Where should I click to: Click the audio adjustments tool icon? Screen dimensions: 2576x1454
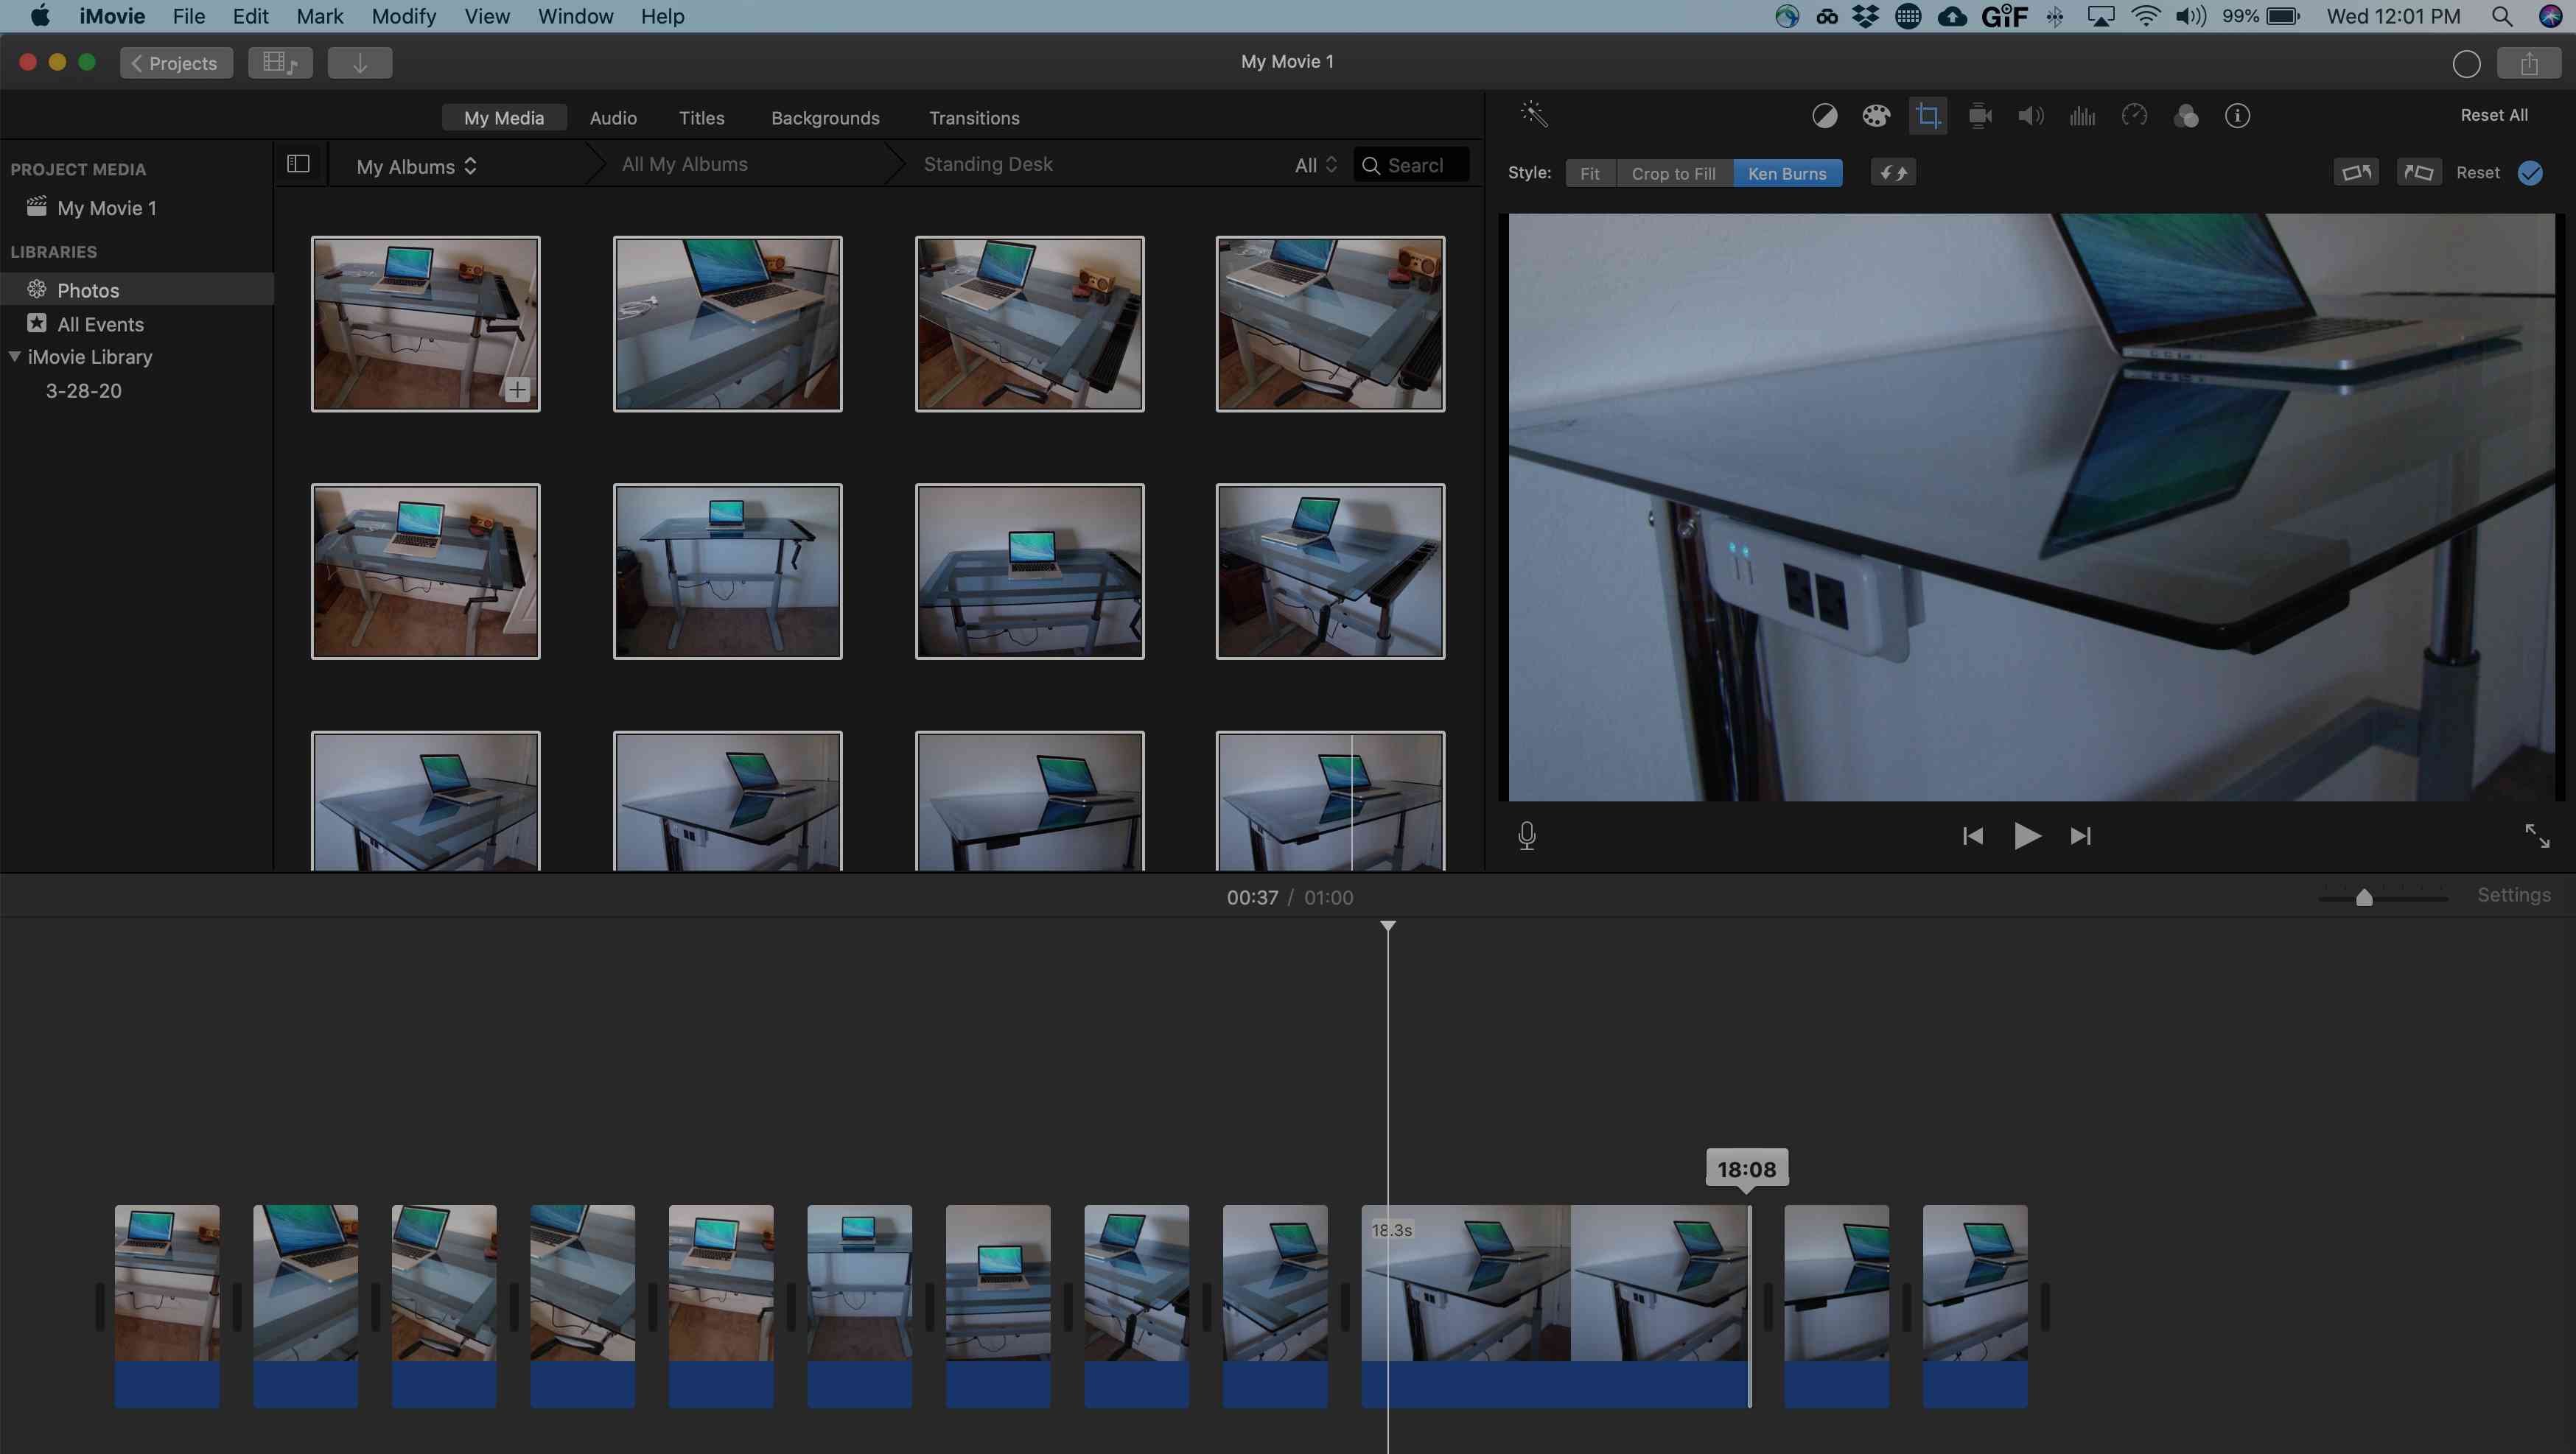2031,115
